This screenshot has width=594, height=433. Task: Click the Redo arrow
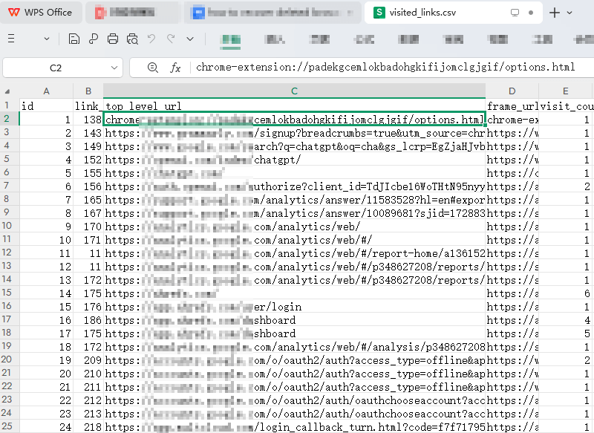(x=171, y=39)
